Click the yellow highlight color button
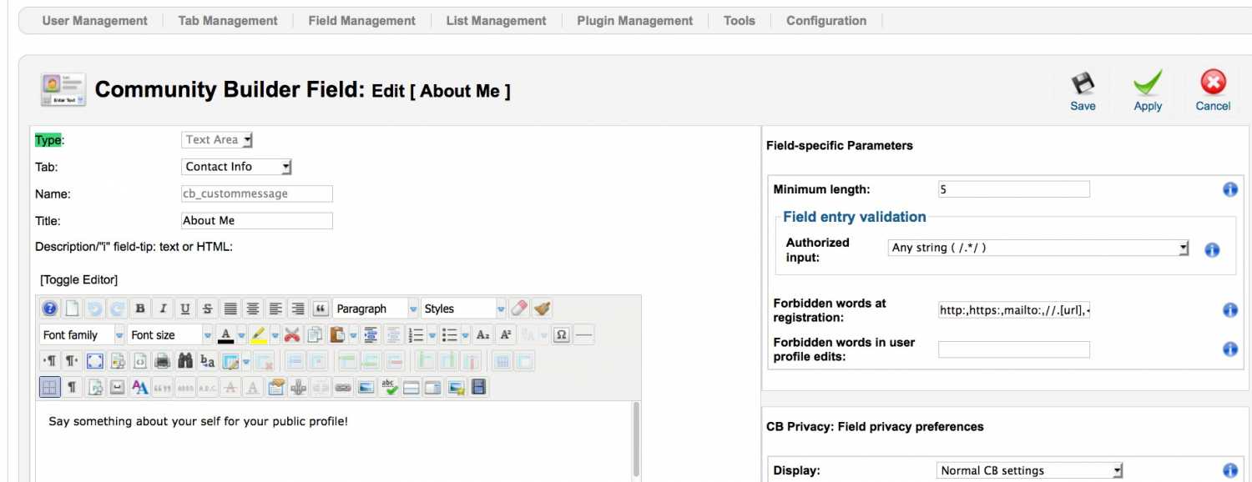Image resolution: width=1252 pixels, height=482 pixels. (259, 335)
